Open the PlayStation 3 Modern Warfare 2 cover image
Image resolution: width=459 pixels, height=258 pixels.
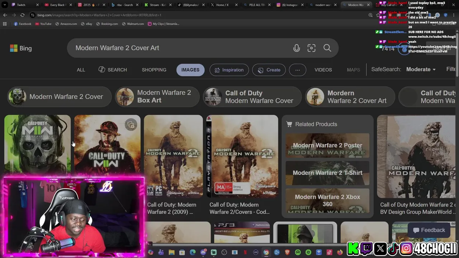[x=242, y=156]
